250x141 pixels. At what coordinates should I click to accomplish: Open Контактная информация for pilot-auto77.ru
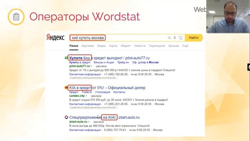click(x=85, y=74)
